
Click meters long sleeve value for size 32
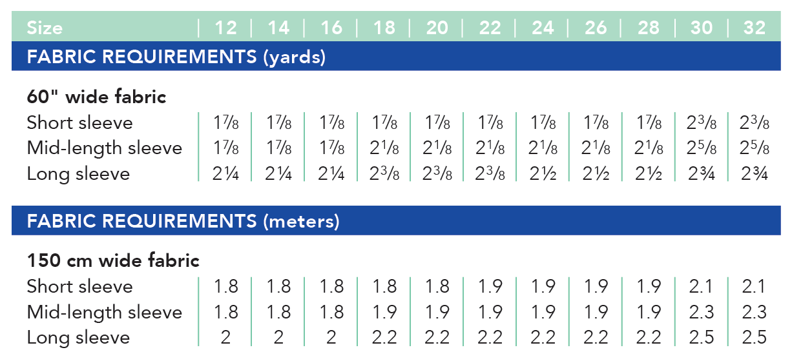(755, 338)
